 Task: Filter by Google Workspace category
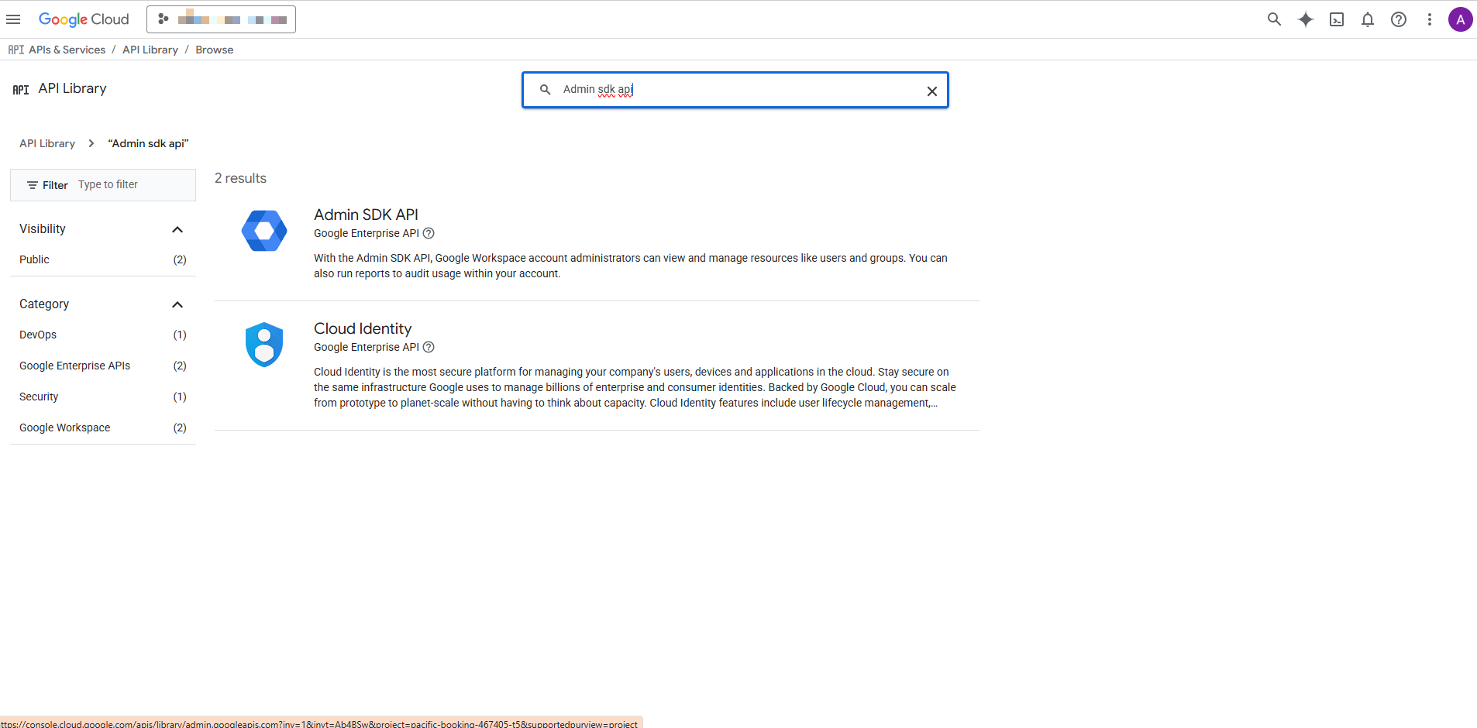pos(103,428)
